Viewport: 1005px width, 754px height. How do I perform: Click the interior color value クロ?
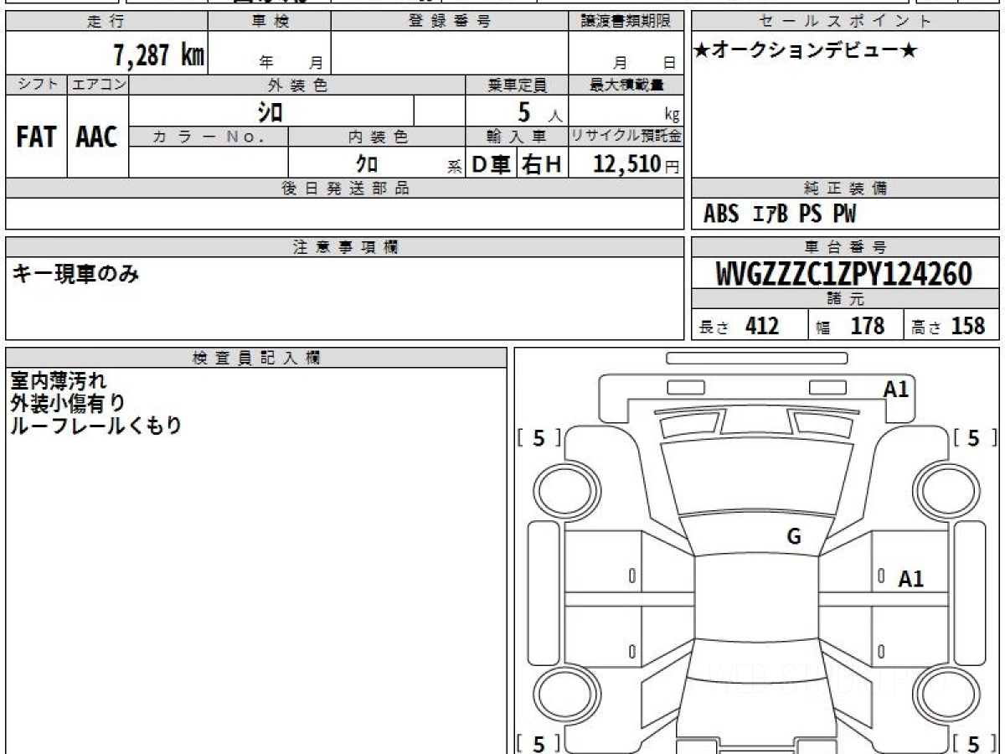[366, 164]
